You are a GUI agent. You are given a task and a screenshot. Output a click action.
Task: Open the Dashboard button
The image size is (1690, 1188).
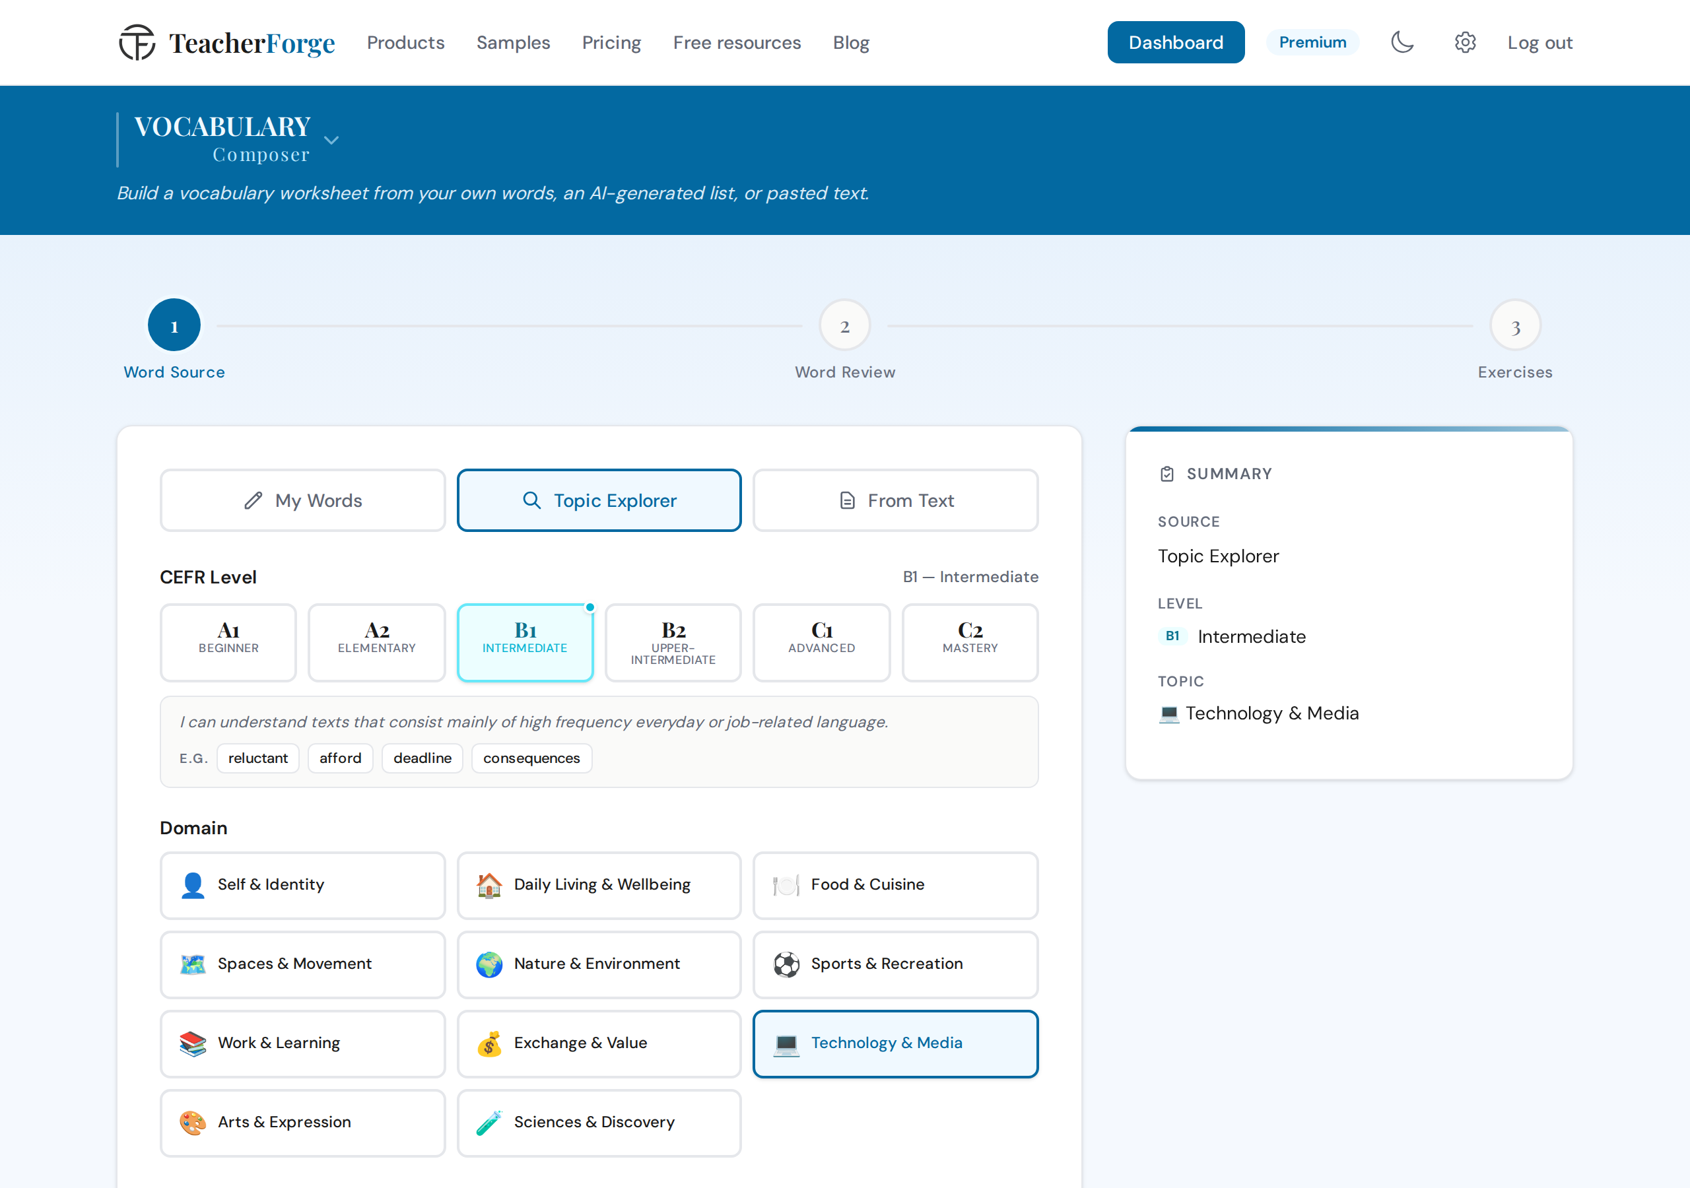pos(1176,42)
